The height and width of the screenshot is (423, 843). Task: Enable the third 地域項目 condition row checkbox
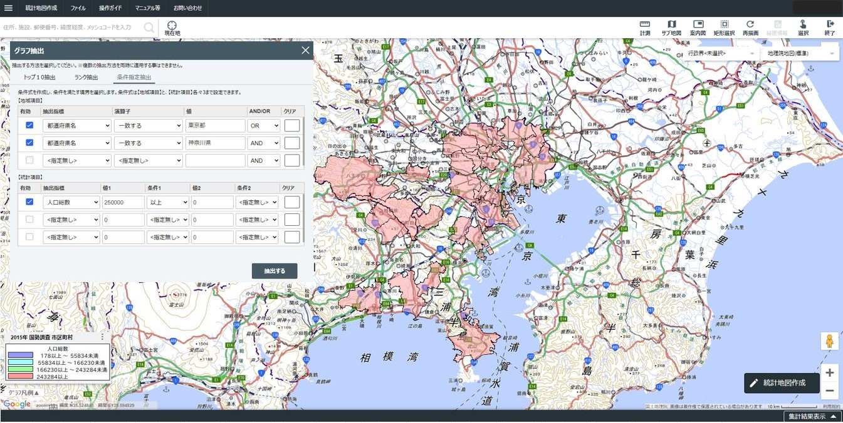tap(29, 160)
